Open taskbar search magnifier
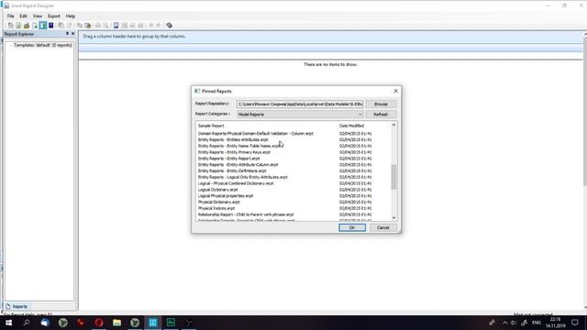Screen dimensions: 587x330 27,323
